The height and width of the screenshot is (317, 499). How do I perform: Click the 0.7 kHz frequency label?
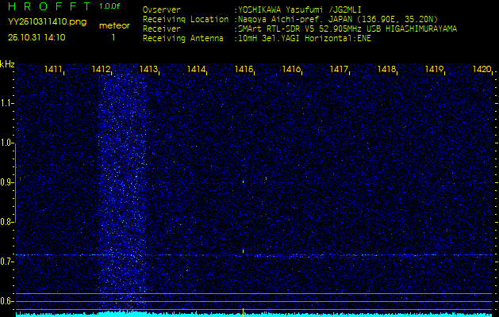click(x=7, y=262)
